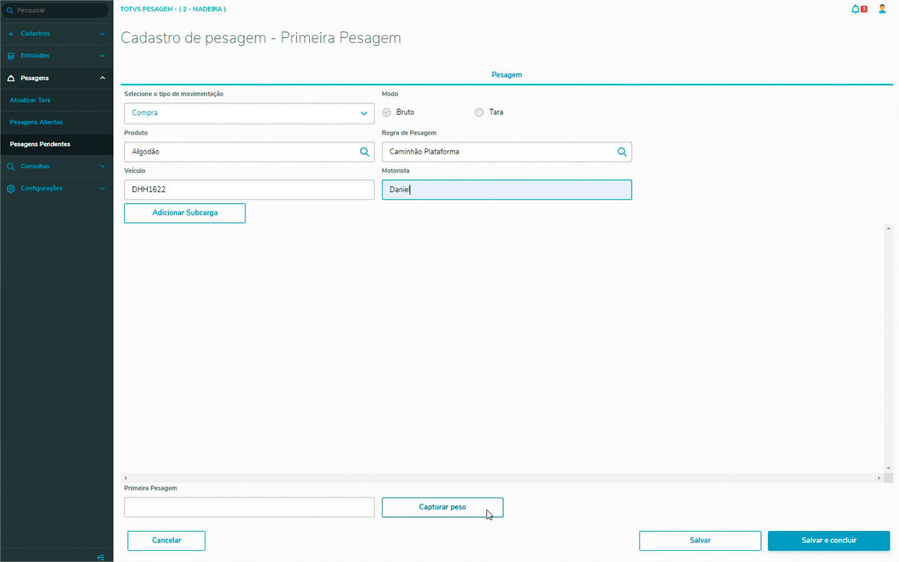
Task: Click the Consultas magnifier icon in sidebar
Action: tap(11, 167)
